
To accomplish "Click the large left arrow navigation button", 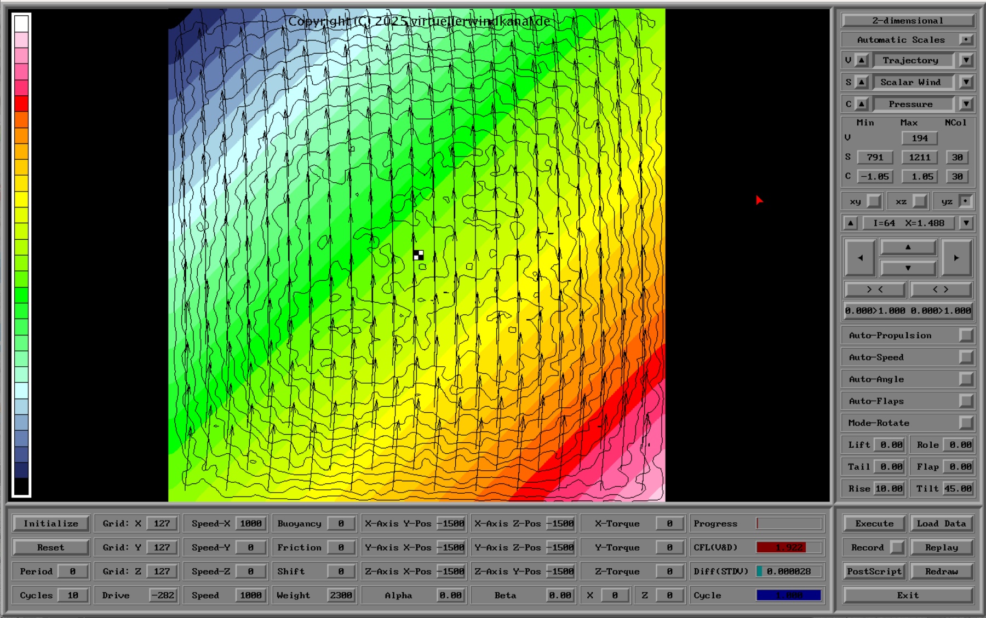I will 860,258.
